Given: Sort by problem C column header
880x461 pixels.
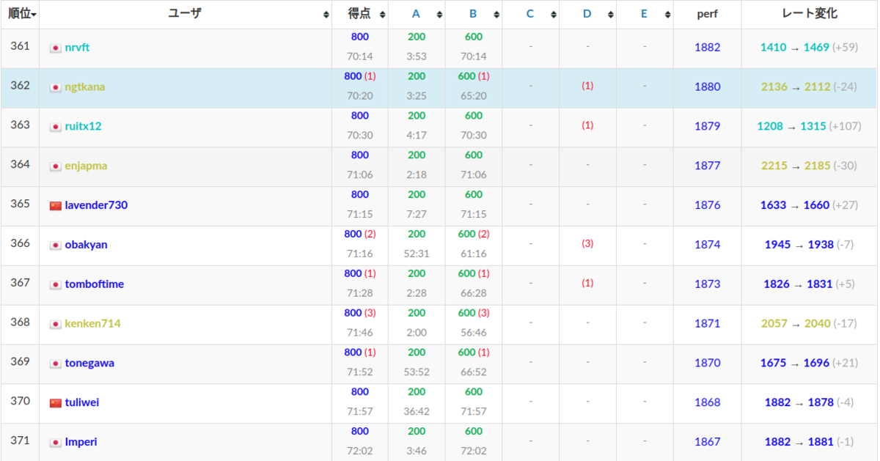Looking at the screenshot, I should [530, 14].
